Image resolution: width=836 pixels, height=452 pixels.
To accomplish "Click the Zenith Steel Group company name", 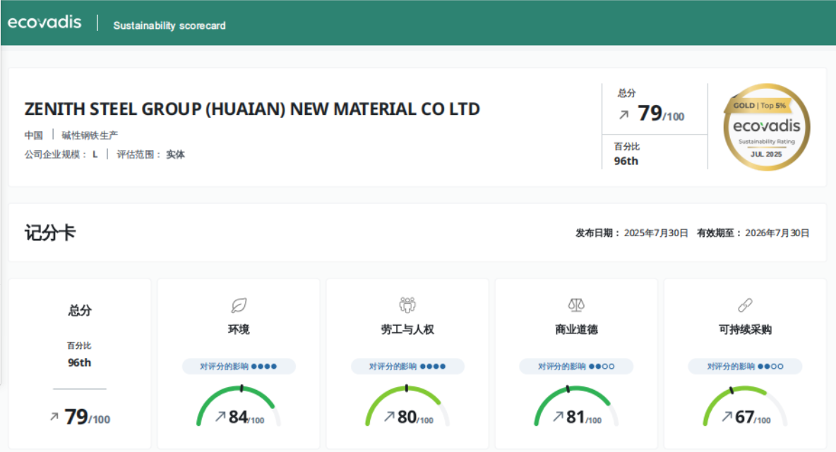I will coord(252,109).
